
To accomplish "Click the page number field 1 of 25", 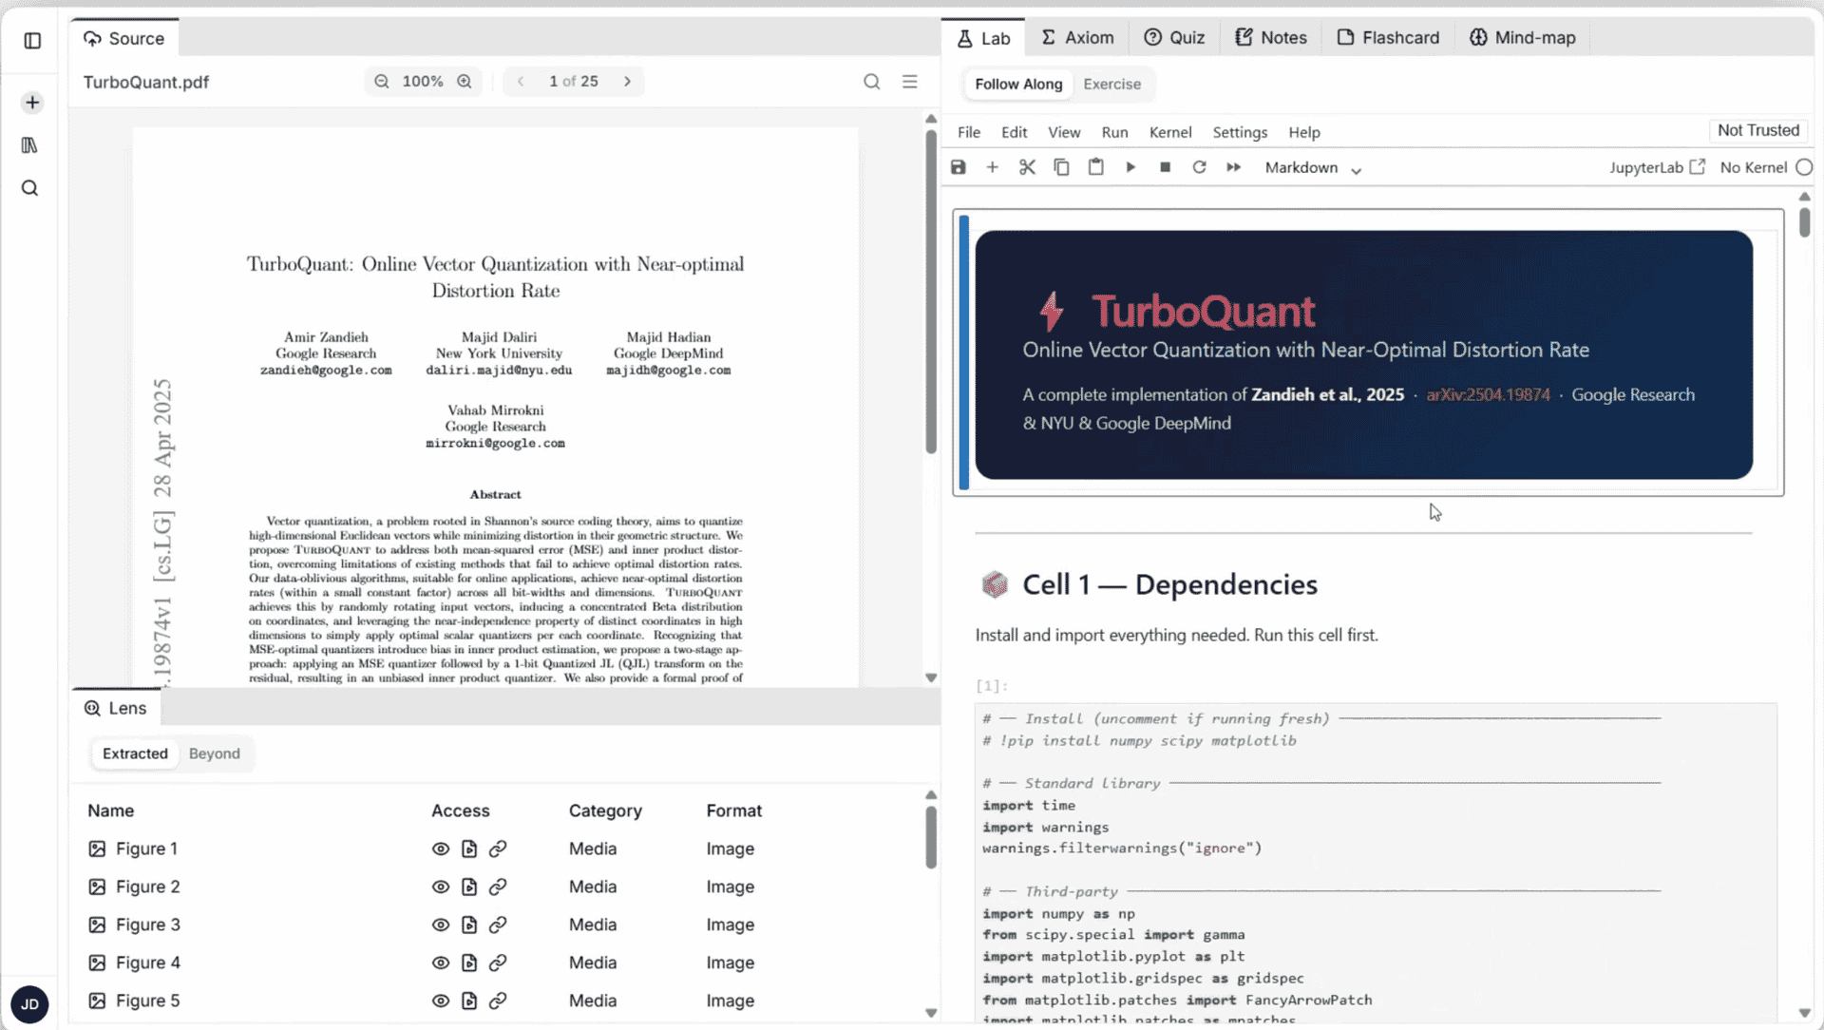I will [573, 82].
